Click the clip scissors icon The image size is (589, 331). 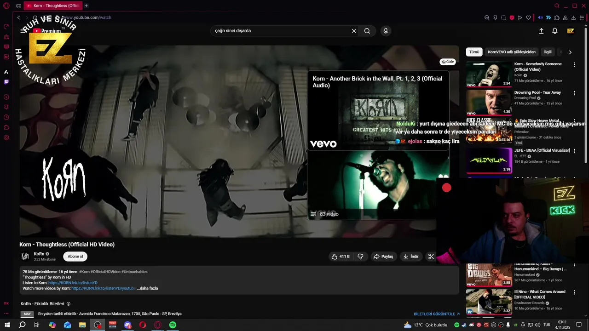point(431,257)
